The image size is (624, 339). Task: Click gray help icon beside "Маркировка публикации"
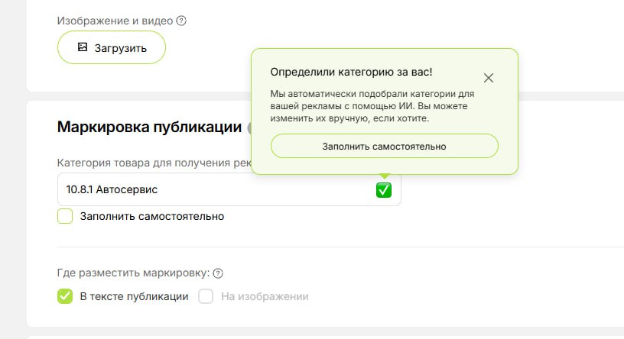(249, 128)
